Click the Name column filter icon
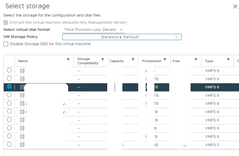239x156 pixels. [x=68, y=60]
